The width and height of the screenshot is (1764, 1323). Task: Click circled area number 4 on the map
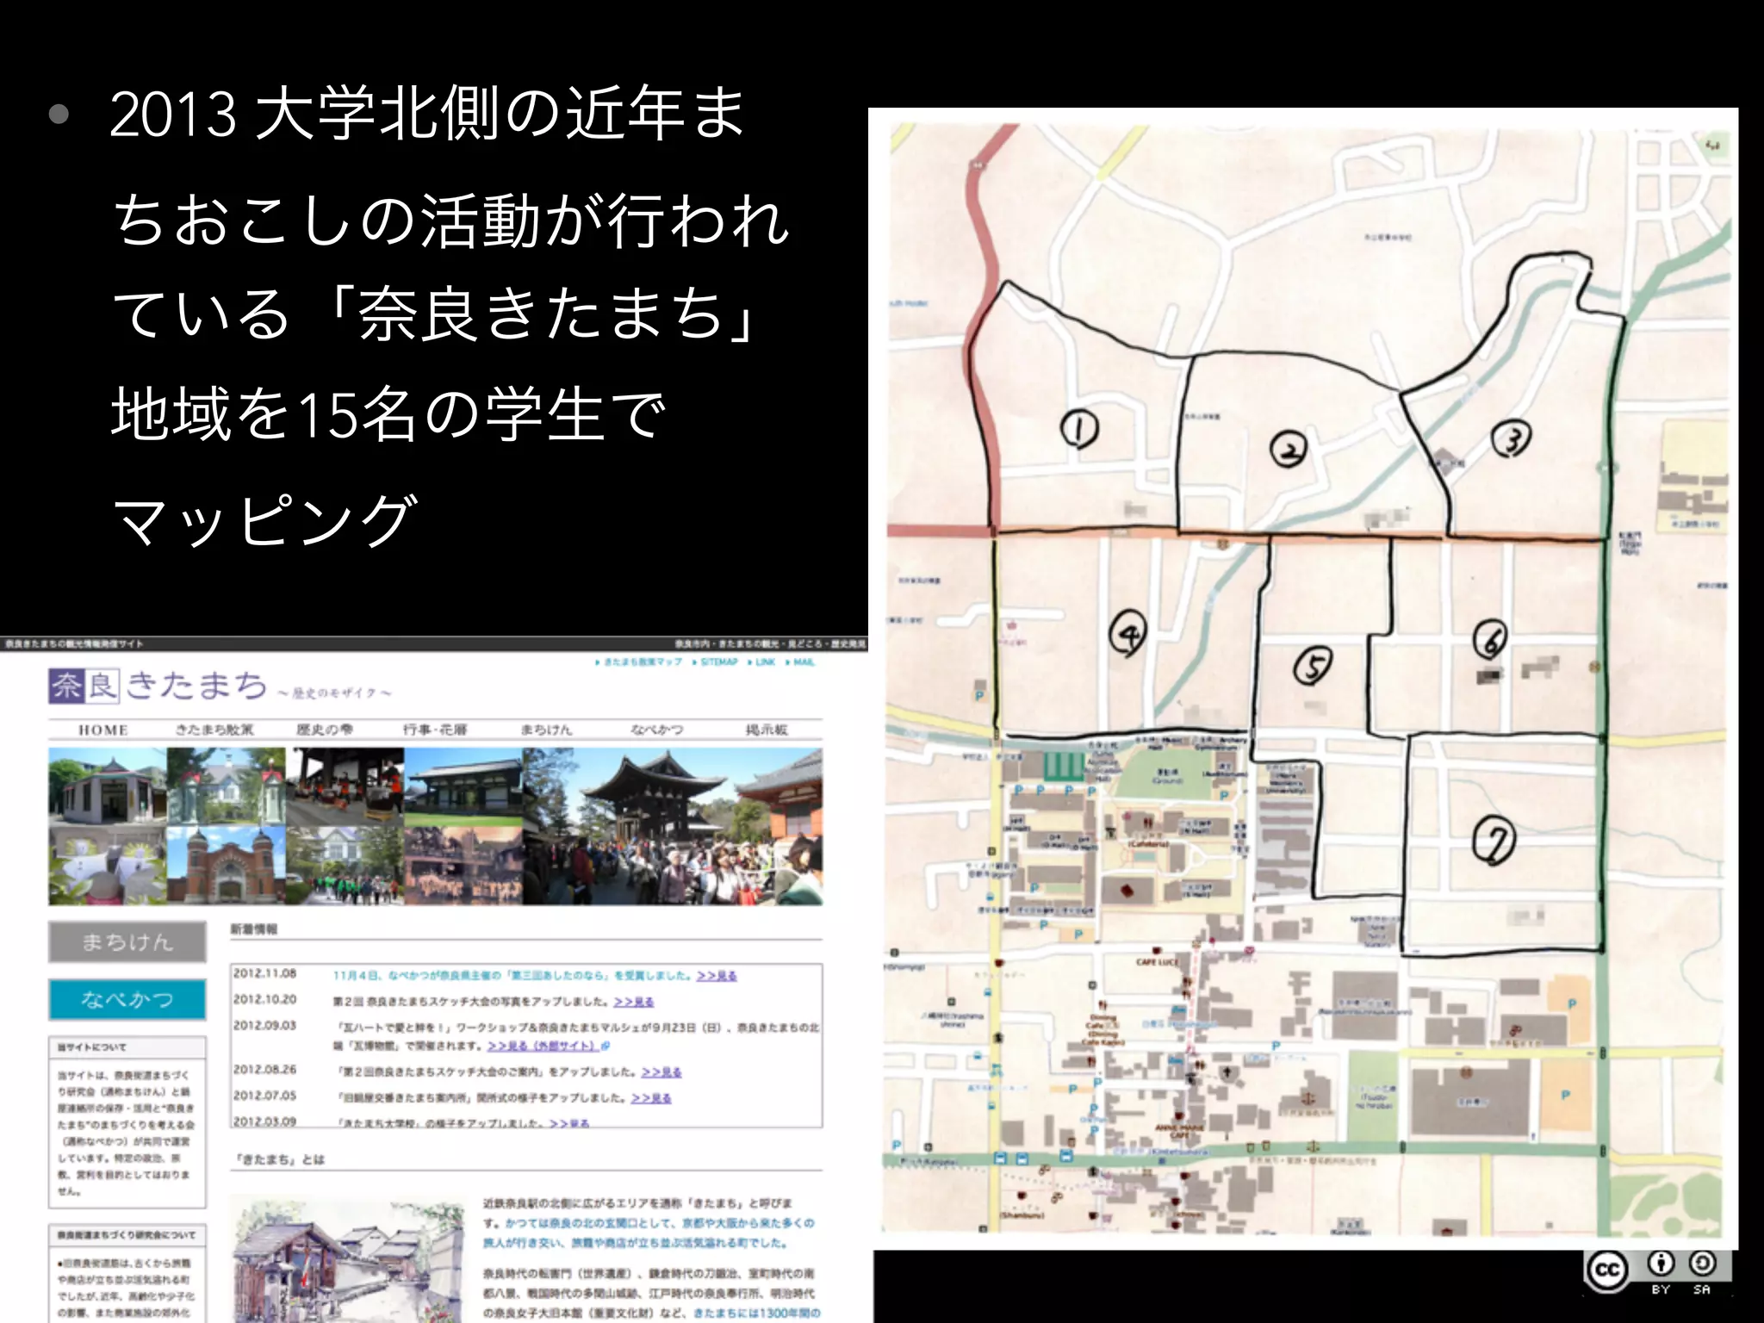[x=1128, y=634]
